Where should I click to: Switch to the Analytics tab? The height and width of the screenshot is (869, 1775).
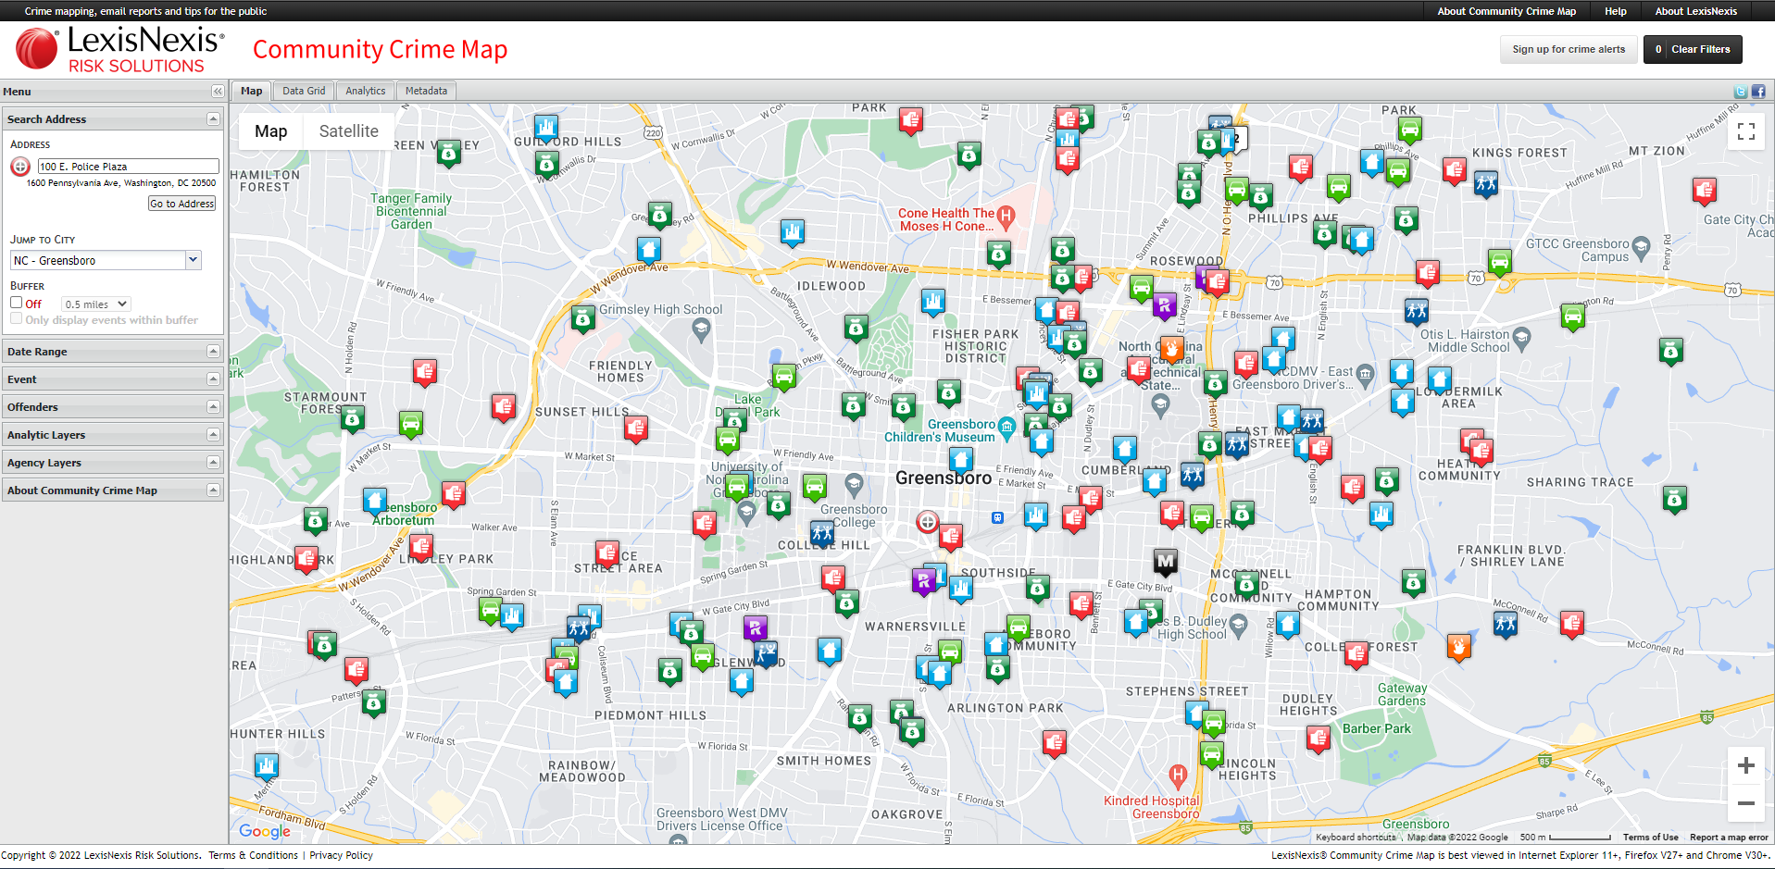tap(366, 91)
